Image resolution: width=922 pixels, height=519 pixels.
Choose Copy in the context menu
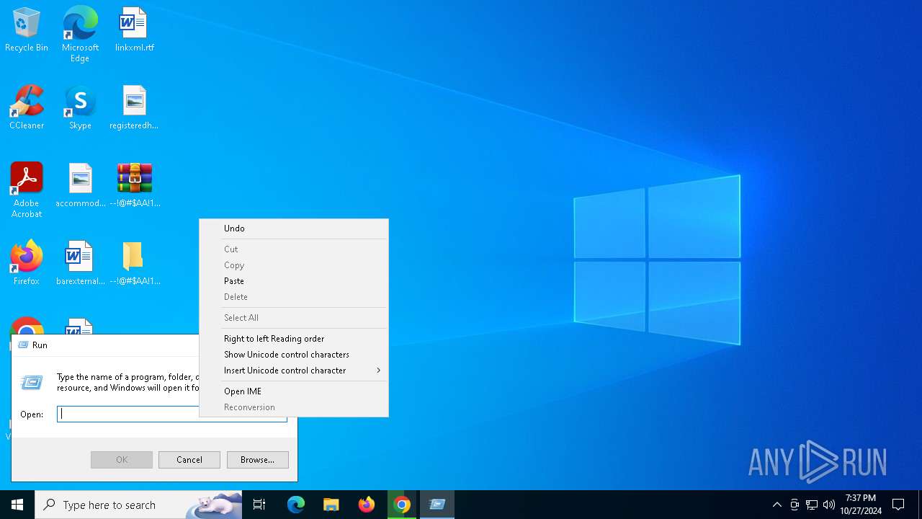point(294,265)
